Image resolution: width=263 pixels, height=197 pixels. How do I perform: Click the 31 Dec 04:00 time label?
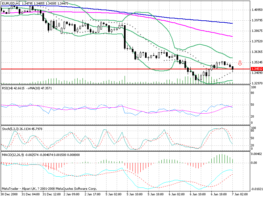tap(31, 194)
